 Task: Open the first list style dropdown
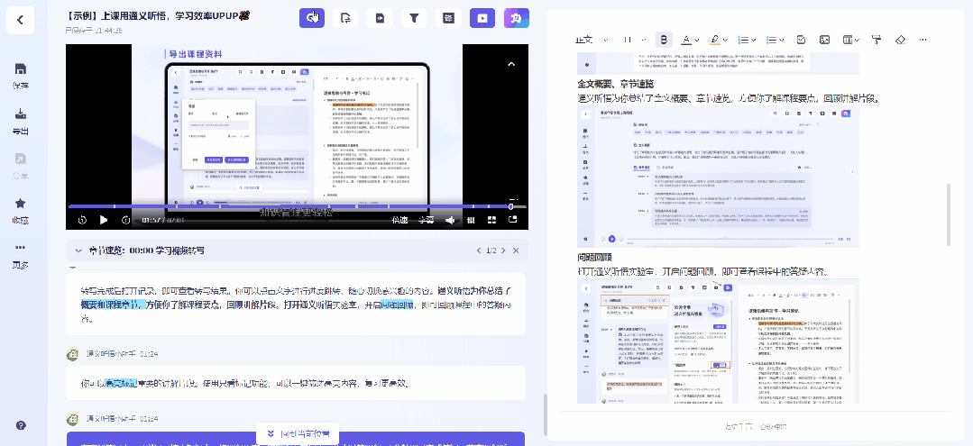(x=748, y=40)
